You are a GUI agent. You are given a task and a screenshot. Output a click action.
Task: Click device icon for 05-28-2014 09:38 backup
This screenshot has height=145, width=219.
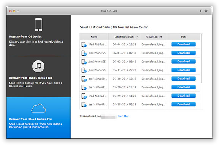(x=84, y=105)
